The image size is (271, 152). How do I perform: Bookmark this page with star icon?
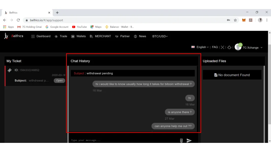[x=235, y=20]
